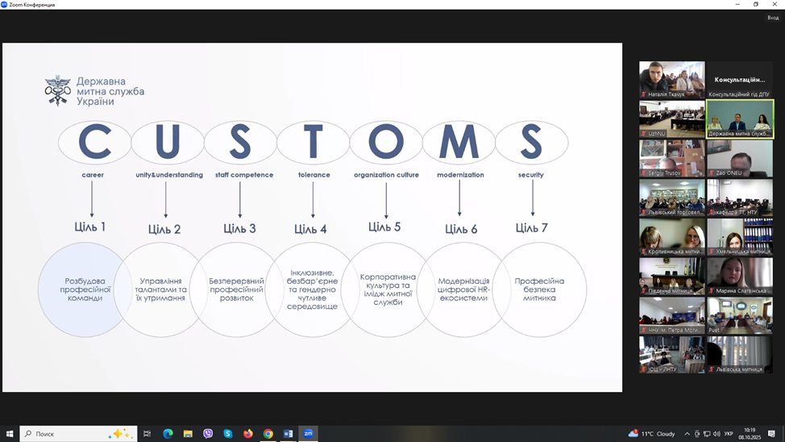785x442 pixels.
Task: Select the Львівська митниця participant video tile
Action: click(x=740, y=354)
